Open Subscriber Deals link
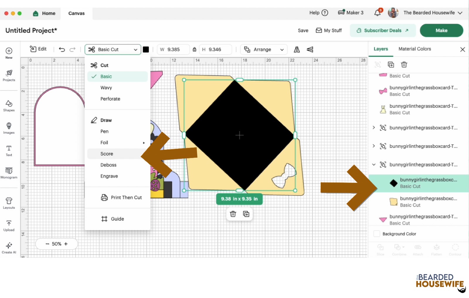The width and height of the screenshot is (469, 298). click(x=383, y=30)
